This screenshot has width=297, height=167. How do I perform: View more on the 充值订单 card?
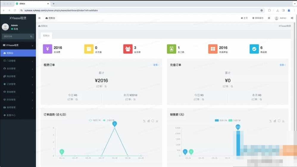[282, 65]
